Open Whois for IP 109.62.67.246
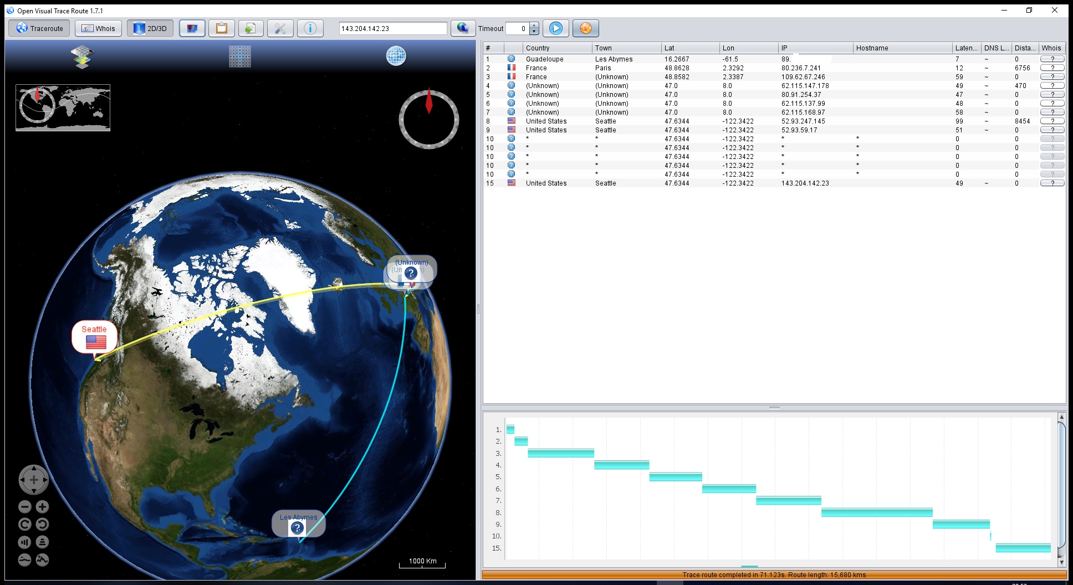Image resolution: width=1073 pixels, height=585 pixels. pyautogui.click(x=1052, y=77)
